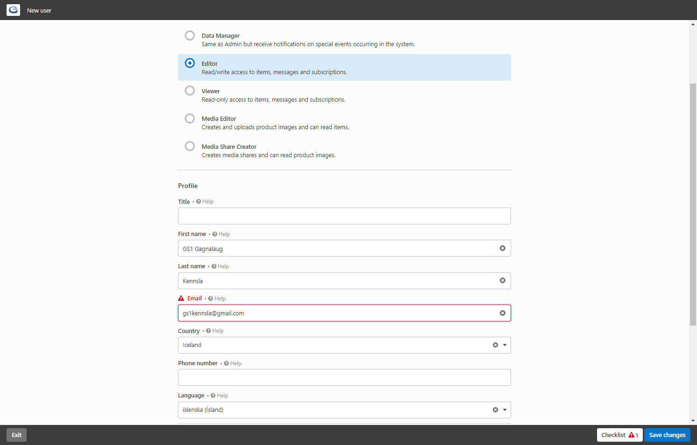Screen dimensions: 697x445
Task: Click the app logo in header
Action: pos(13,10)
